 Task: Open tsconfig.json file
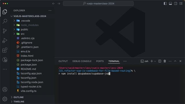tap(28, 78)
